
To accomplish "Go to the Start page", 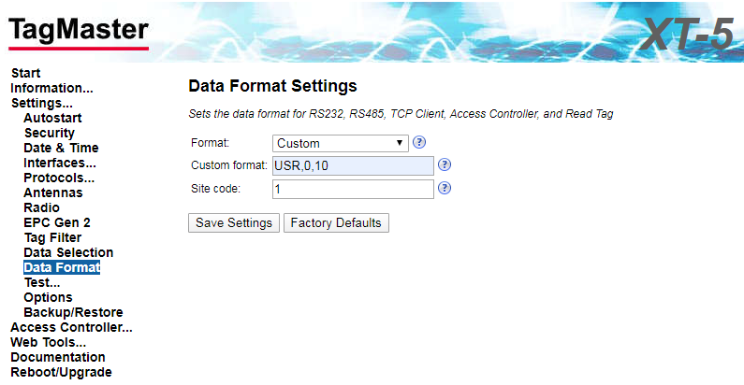I will 25,73.
